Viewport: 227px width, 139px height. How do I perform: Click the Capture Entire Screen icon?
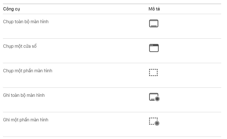coord(153,24)
